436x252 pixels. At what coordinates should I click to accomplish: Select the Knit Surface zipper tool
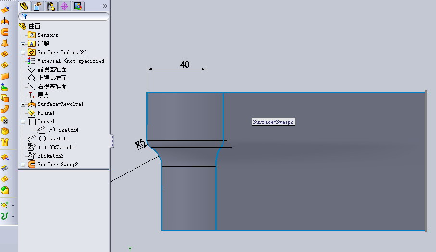(x=5, y=142)
